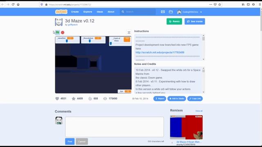The width and height of the screenshot is (262, 147).
Task: Go back in browser history
Action: point(3,4)
